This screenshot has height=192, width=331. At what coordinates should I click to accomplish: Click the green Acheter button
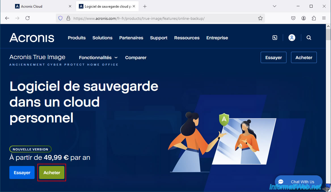[x=52, y=172]
